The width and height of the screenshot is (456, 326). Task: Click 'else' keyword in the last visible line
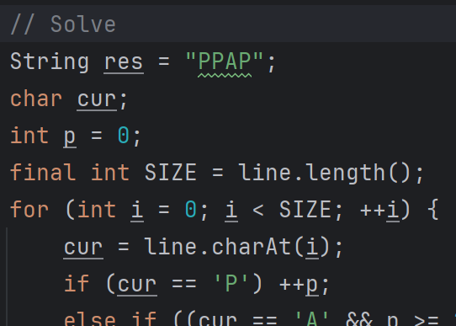coord(90,318)
